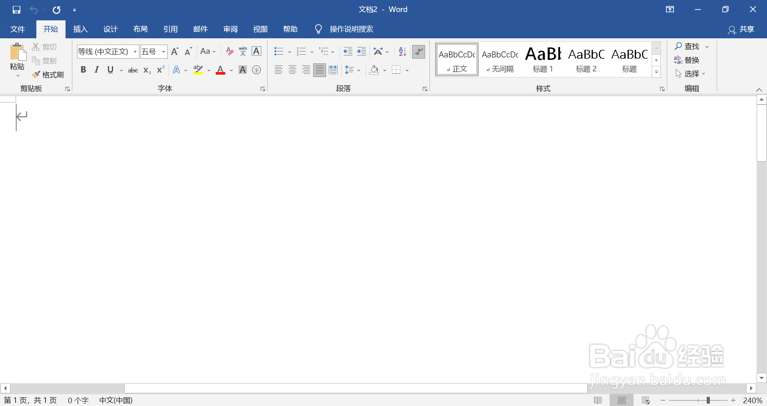Click the horizontal scrollbar right arrow

751,388
